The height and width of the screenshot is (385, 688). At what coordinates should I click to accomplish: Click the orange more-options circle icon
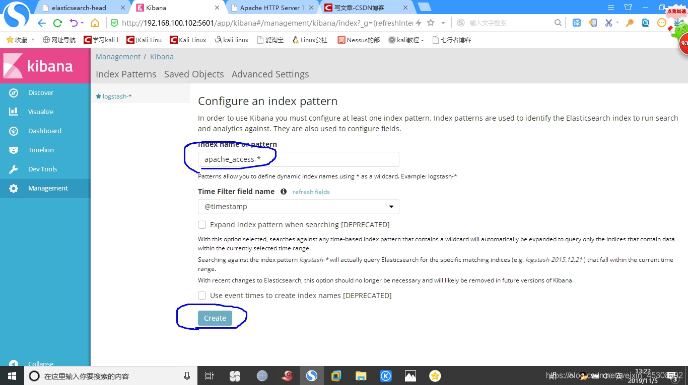point(662,23)
